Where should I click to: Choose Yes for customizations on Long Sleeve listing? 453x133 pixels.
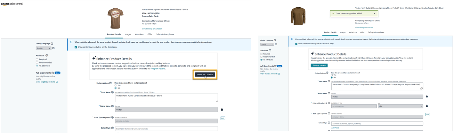[x=331, y=75]
